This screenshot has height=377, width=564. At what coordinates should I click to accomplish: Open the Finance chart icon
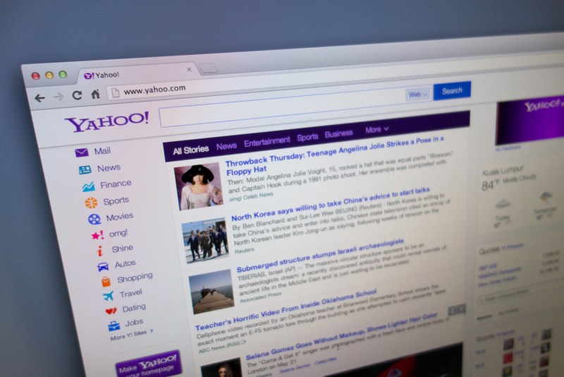coord(88,187)
